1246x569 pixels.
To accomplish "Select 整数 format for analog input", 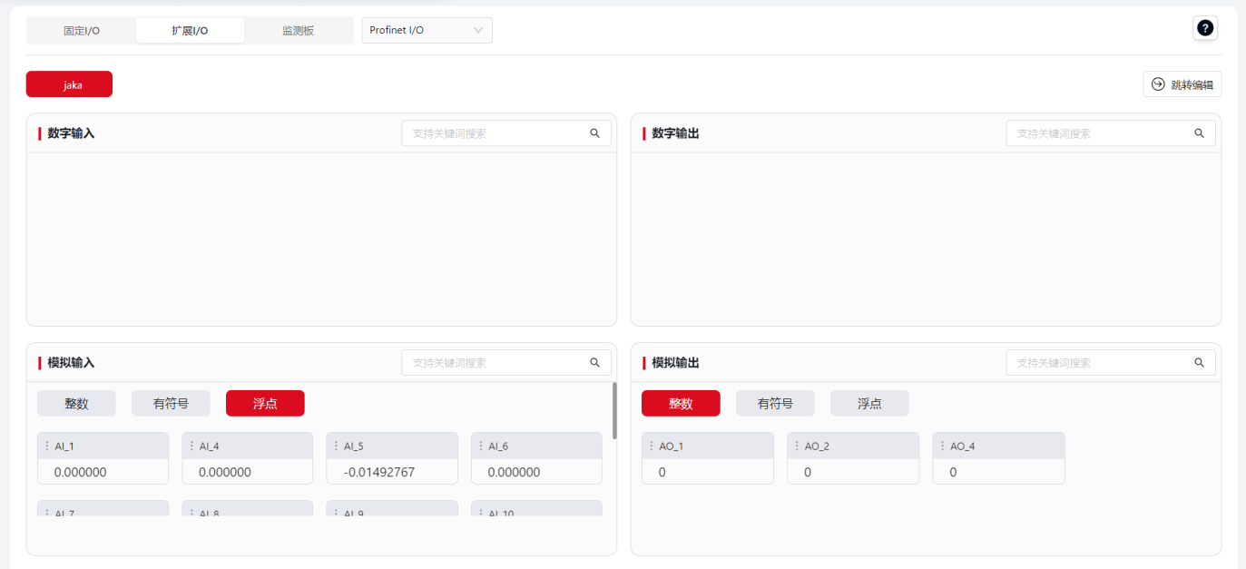I will 76,404.
